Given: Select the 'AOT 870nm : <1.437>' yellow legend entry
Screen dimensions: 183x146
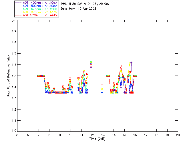Looking at the screenshot, I should (36, 12).
